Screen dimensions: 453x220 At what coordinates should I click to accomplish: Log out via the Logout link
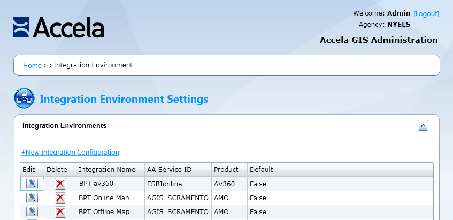point(426,13)
